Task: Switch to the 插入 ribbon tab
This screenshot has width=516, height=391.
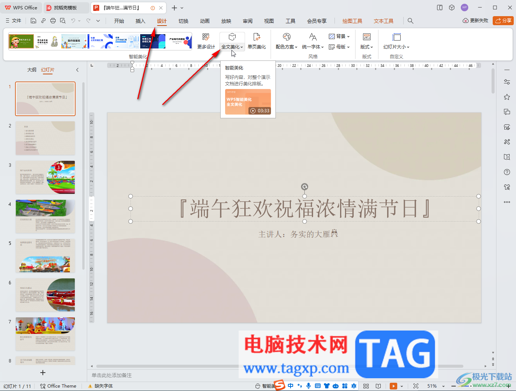Action: (x=141, y=21)
